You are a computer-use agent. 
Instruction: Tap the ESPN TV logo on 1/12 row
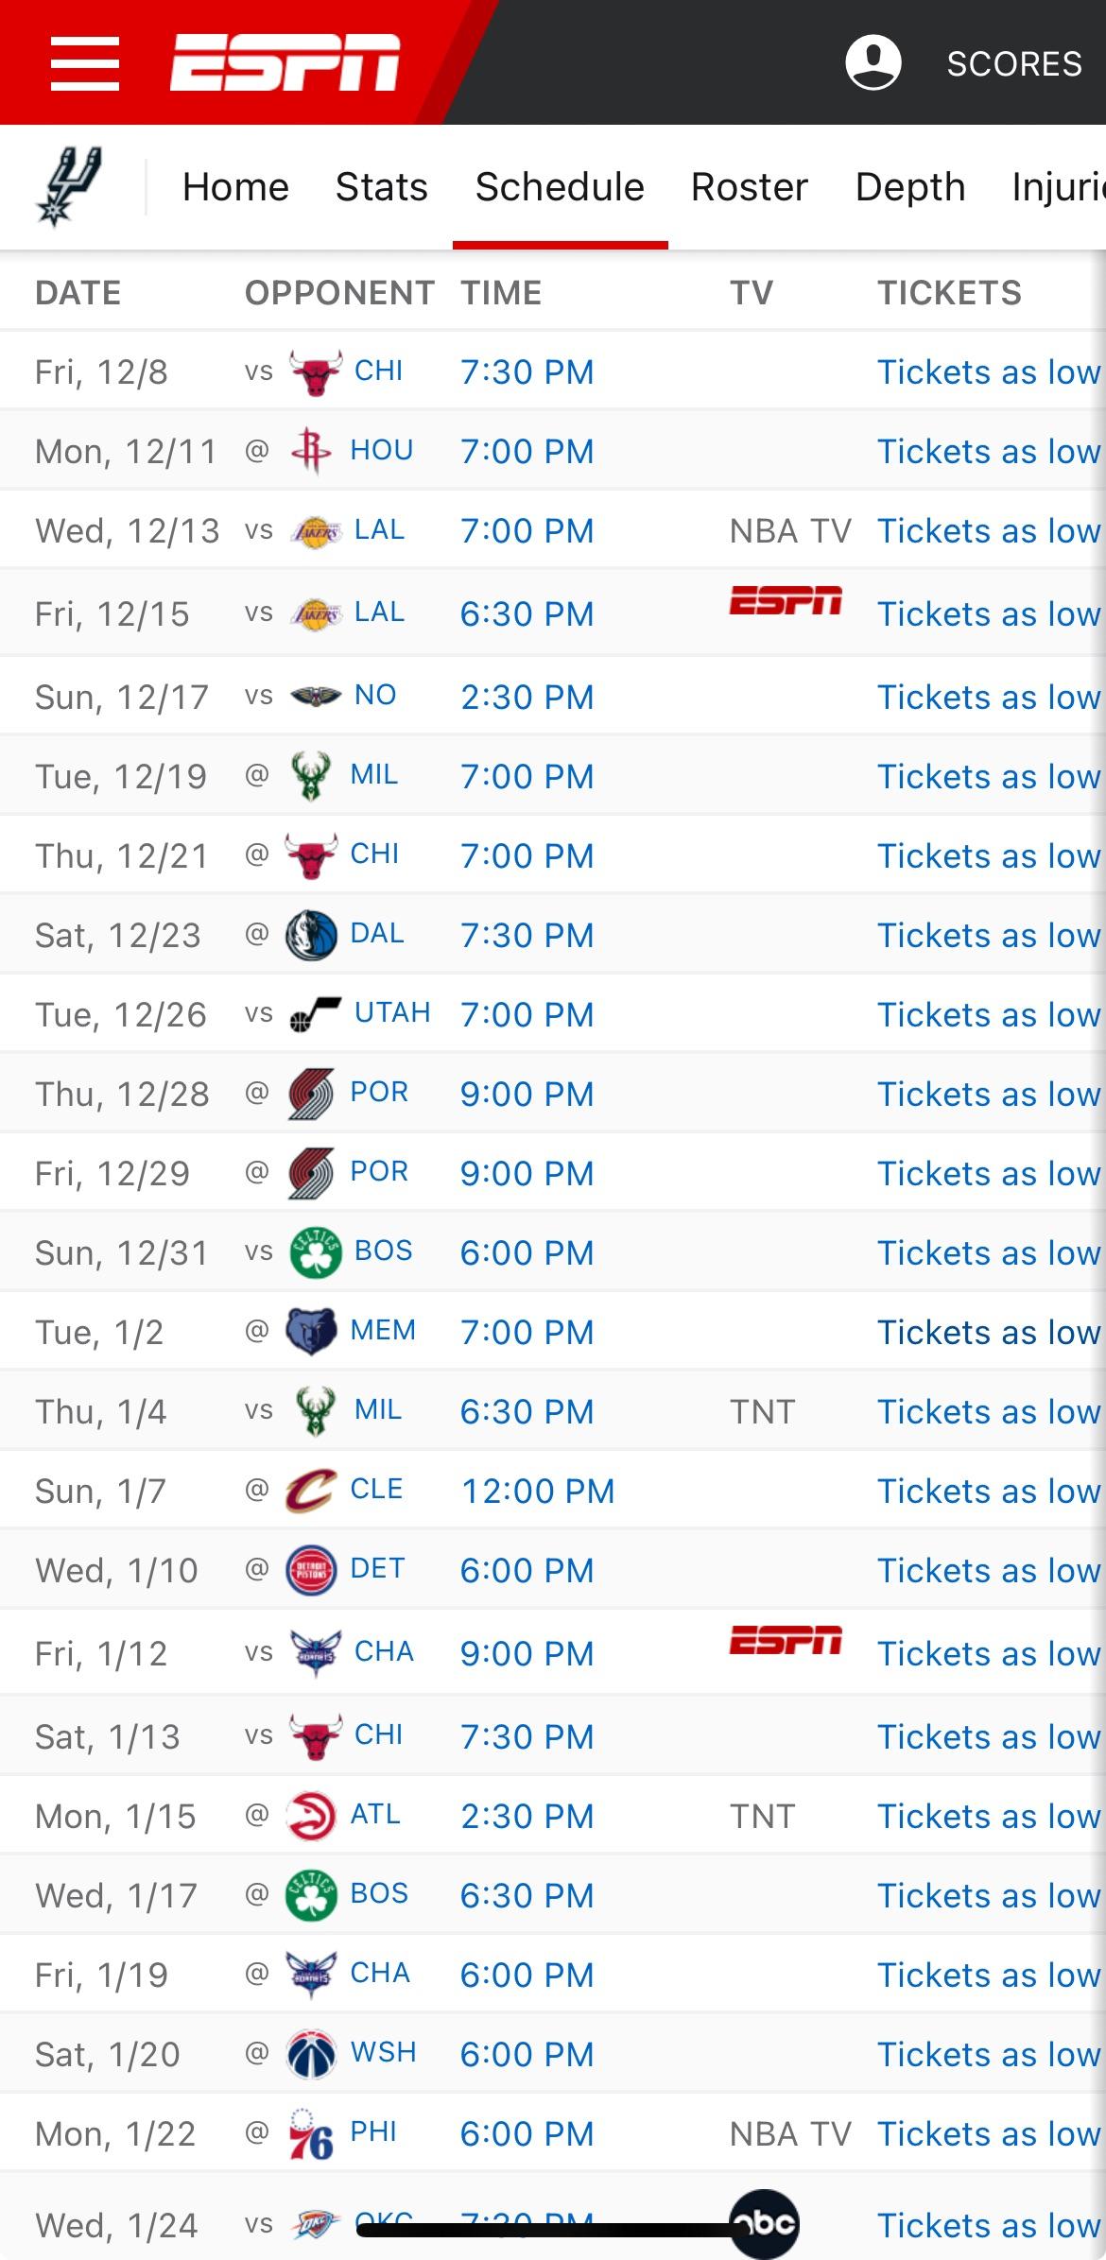pyautogui.click(x=785, y=1640)
